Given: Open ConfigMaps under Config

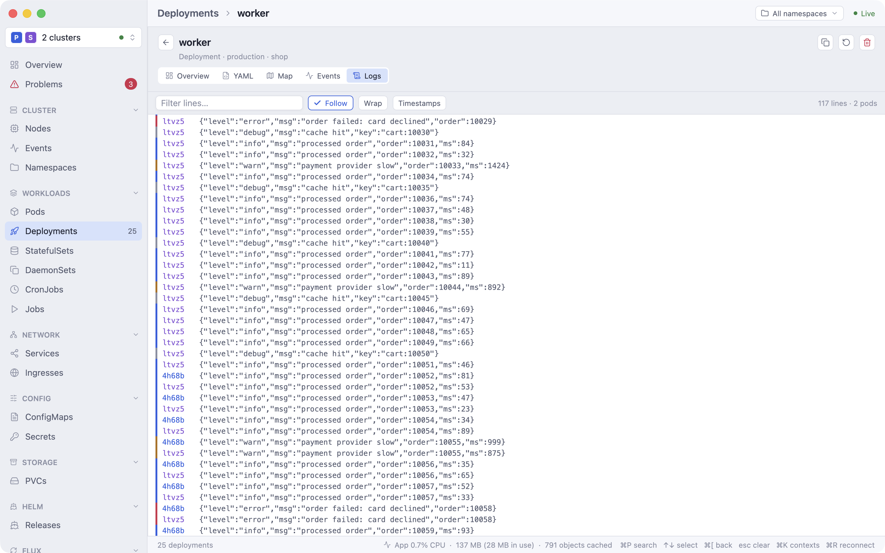Looking at the screenshot, I should (x=73, y=417).
